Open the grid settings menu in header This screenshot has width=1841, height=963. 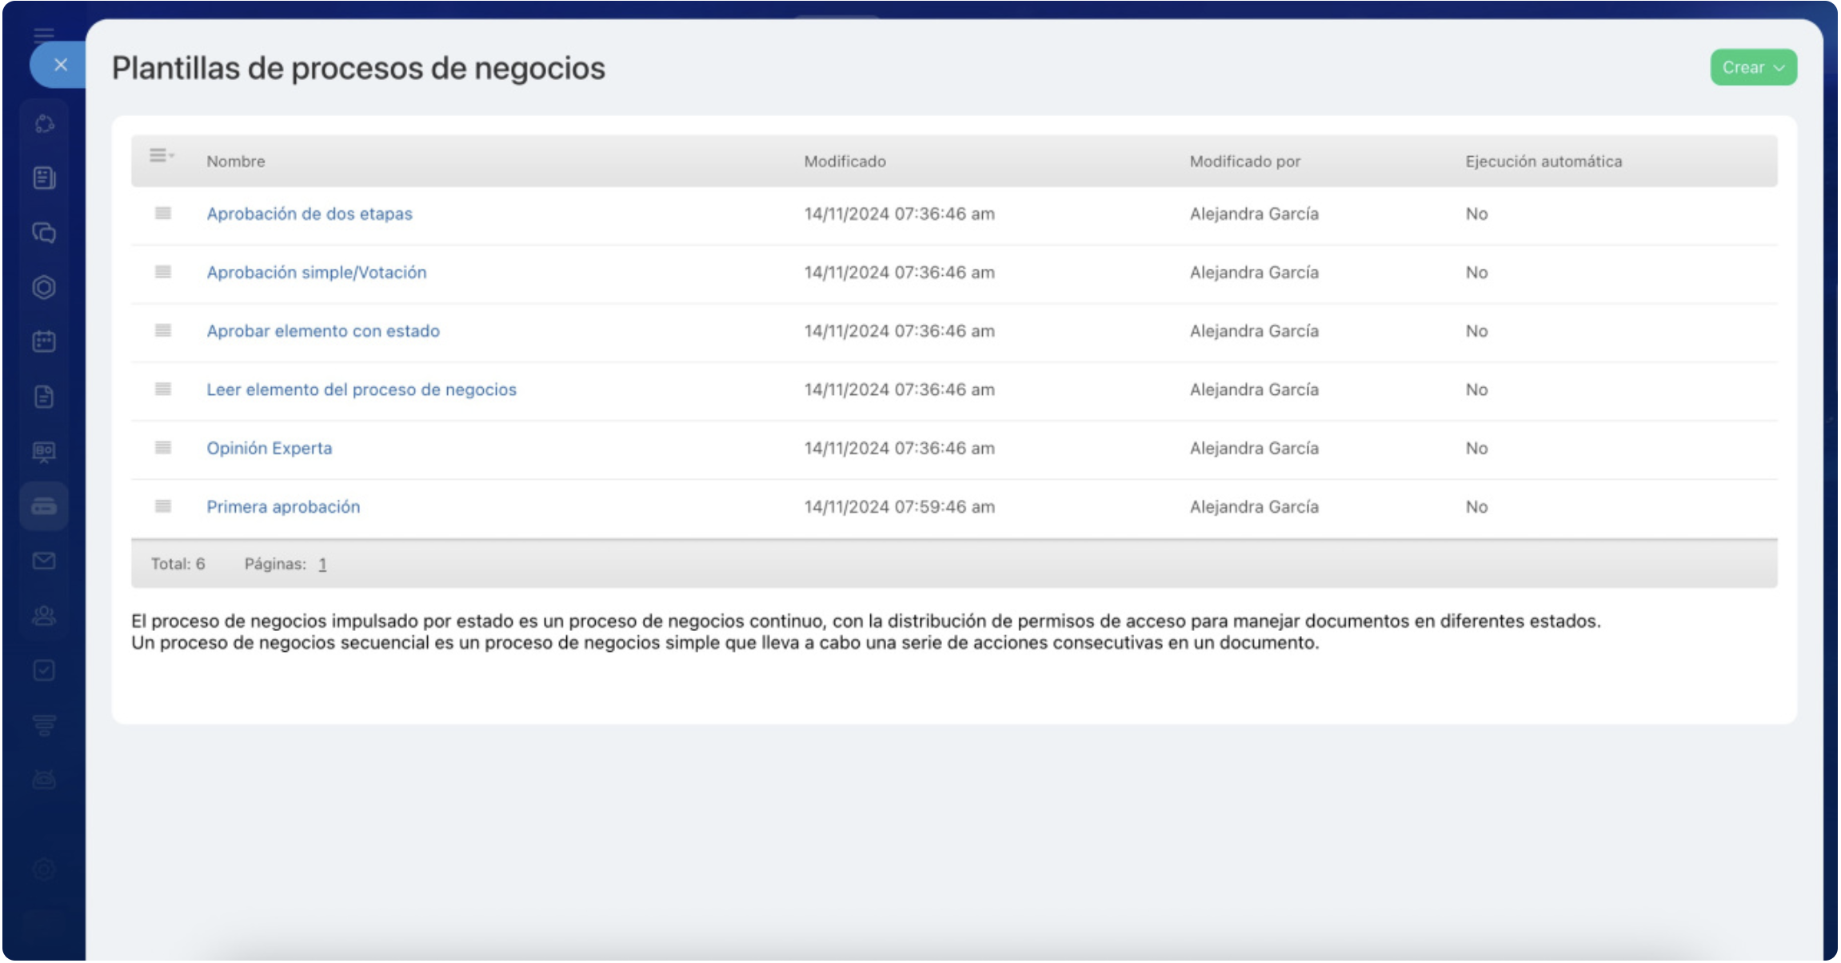(161, 156)
